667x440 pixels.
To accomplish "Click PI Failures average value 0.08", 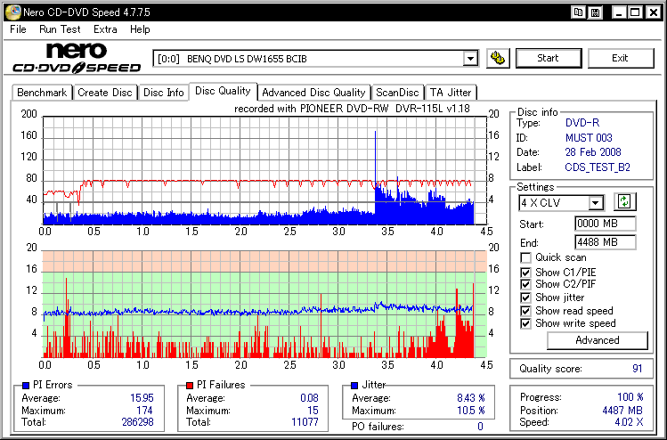I will click(x=309, y=398).
